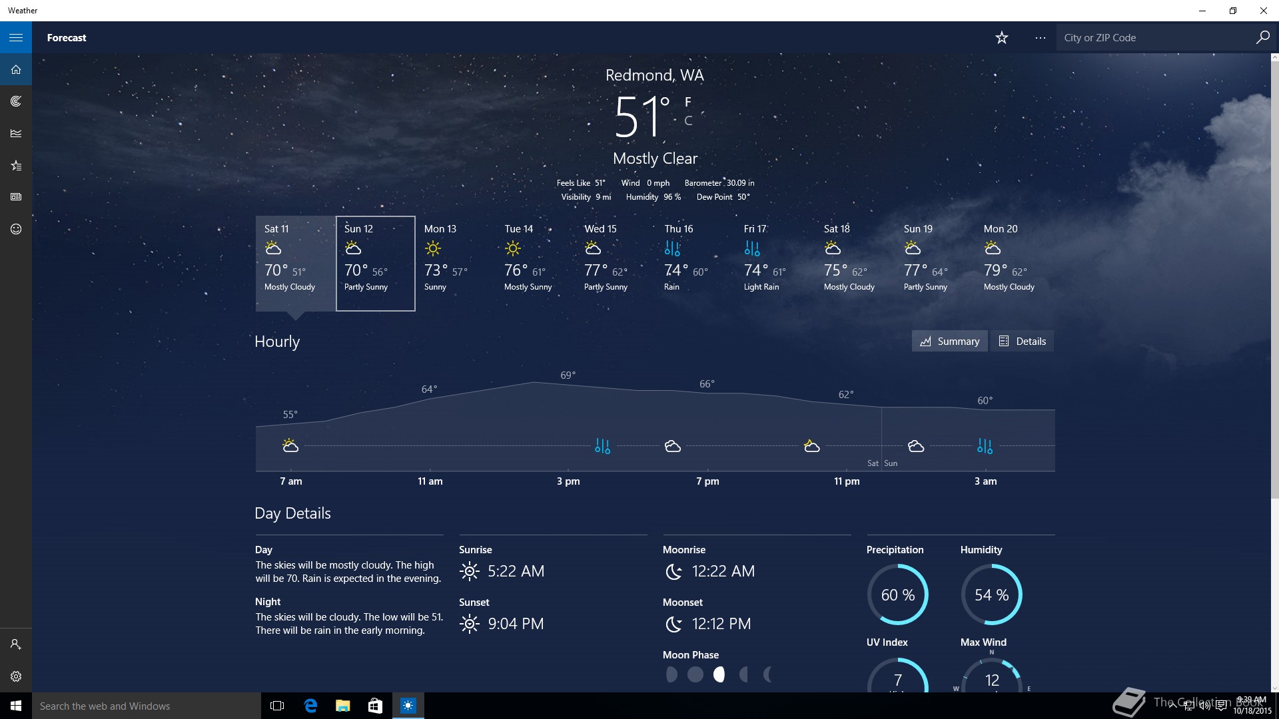Screen dimensions: 1279x719
Task: Open the more options ellipsis menu
Action: pos(1040,38)
